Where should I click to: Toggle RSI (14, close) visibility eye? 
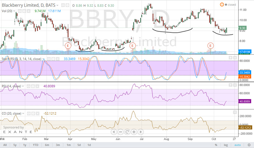pos(29,86)
